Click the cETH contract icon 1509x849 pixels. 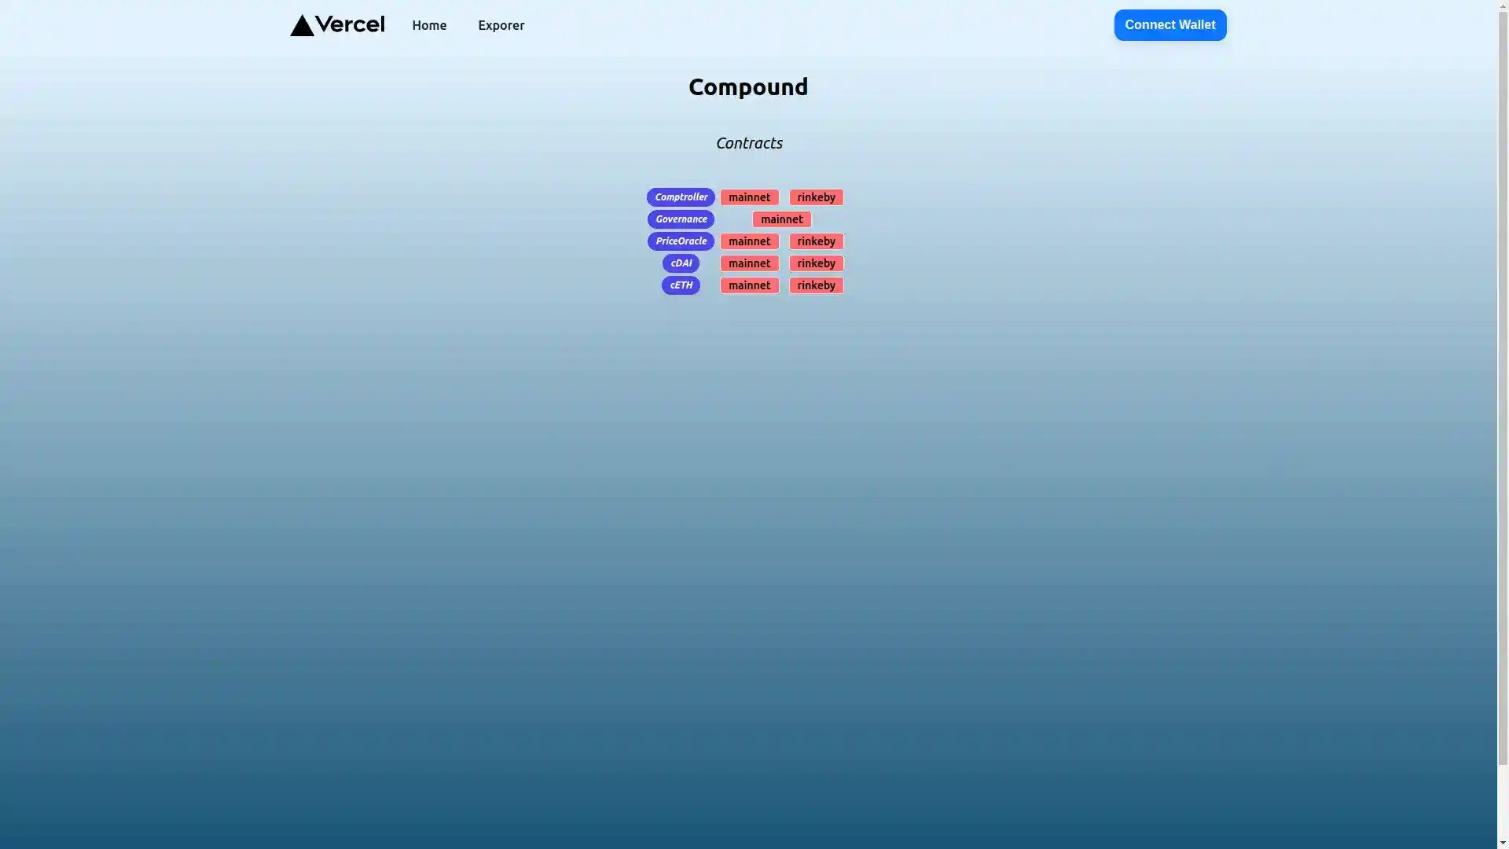(x=681, y=285)
